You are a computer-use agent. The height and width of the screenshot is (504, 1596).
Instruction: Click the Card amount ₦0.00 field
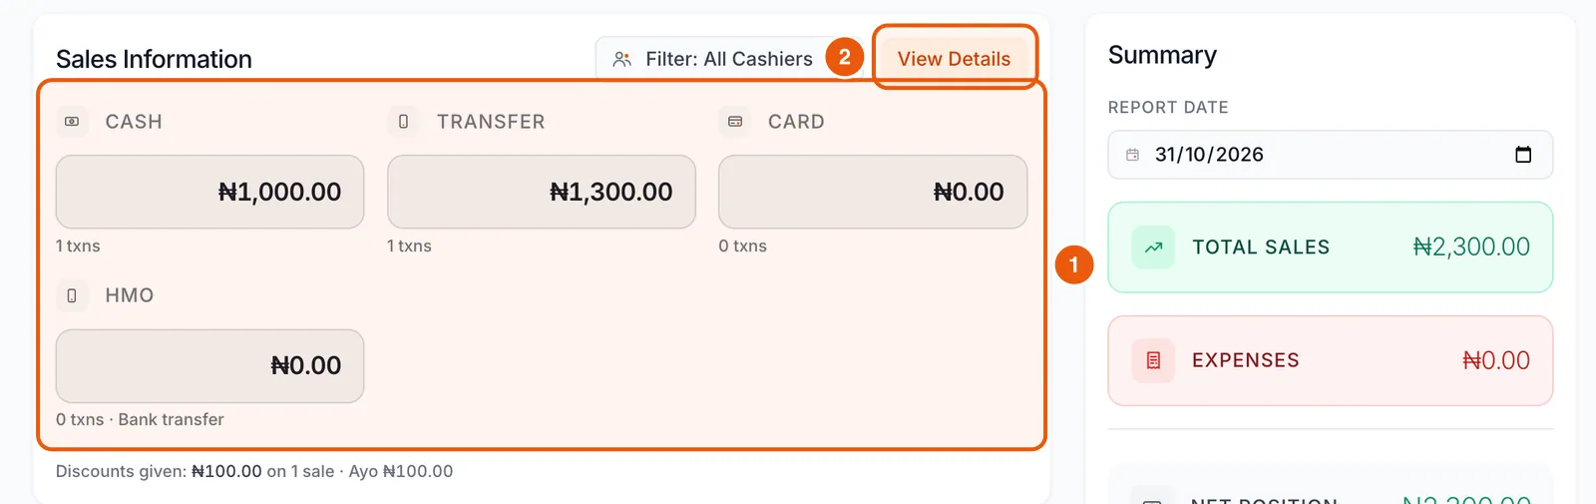[873, 192]
